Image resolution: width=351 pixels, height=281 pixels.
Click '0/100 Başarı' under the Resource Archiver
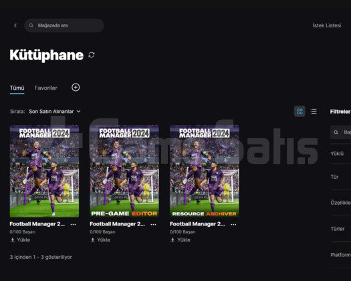tap(183, 232)
